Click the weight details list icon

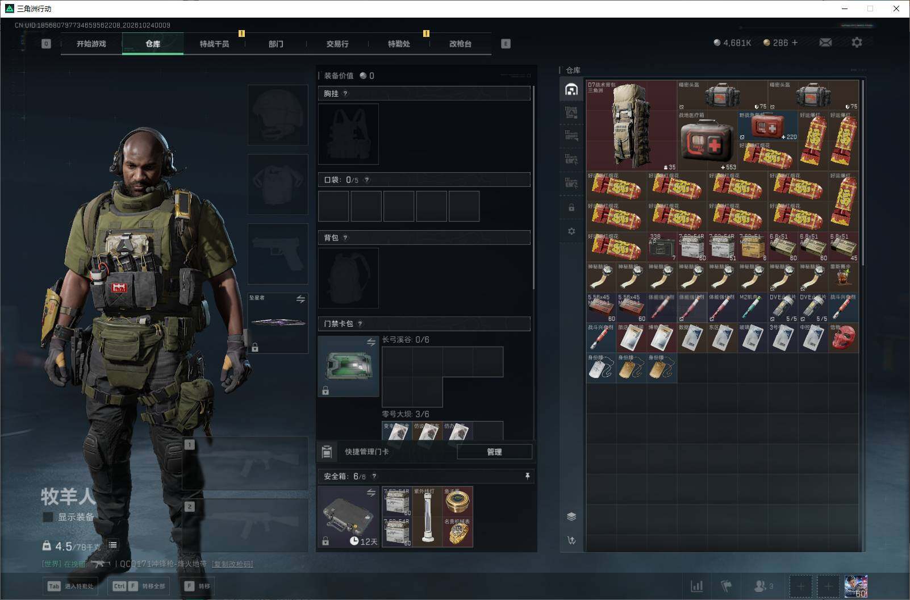pyautogui.click(x=113, y=545)
